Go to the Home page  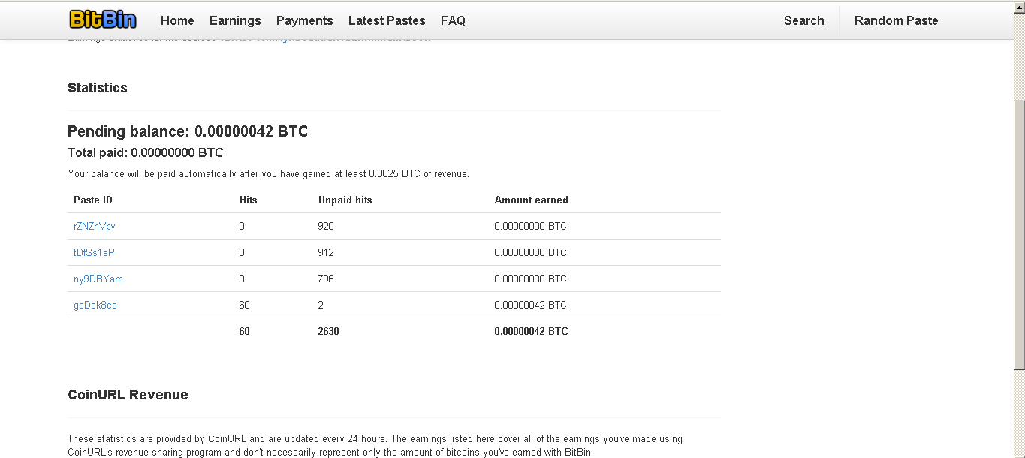(177, 21)
